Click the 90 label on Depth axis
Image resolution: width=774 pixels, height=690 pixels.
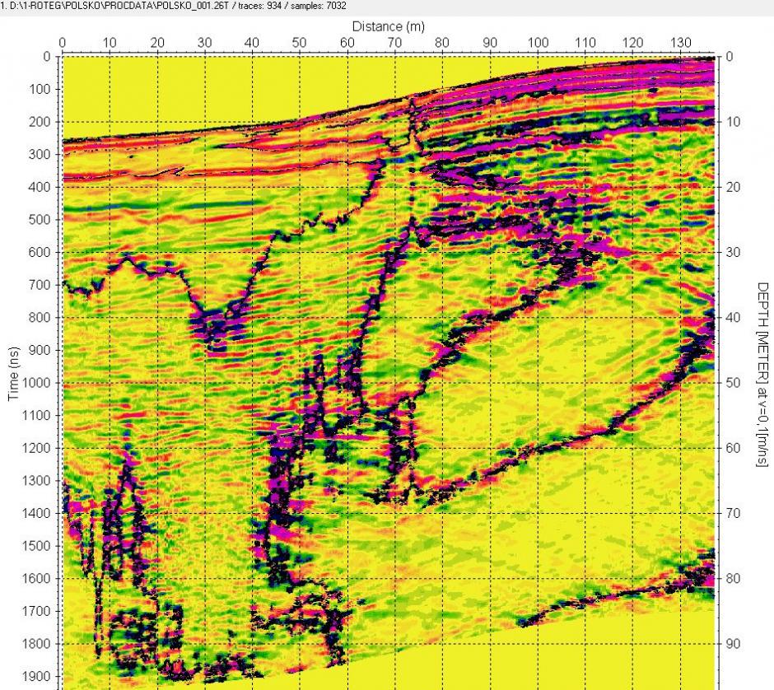(733, 644)
